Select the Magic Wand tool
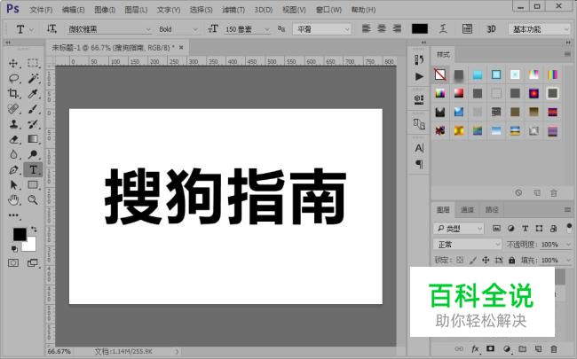 [x=33, y=78]
